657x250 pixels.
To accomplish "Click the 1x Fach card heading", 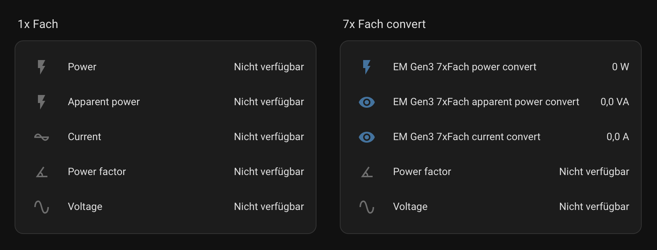I will pos(38,24).
